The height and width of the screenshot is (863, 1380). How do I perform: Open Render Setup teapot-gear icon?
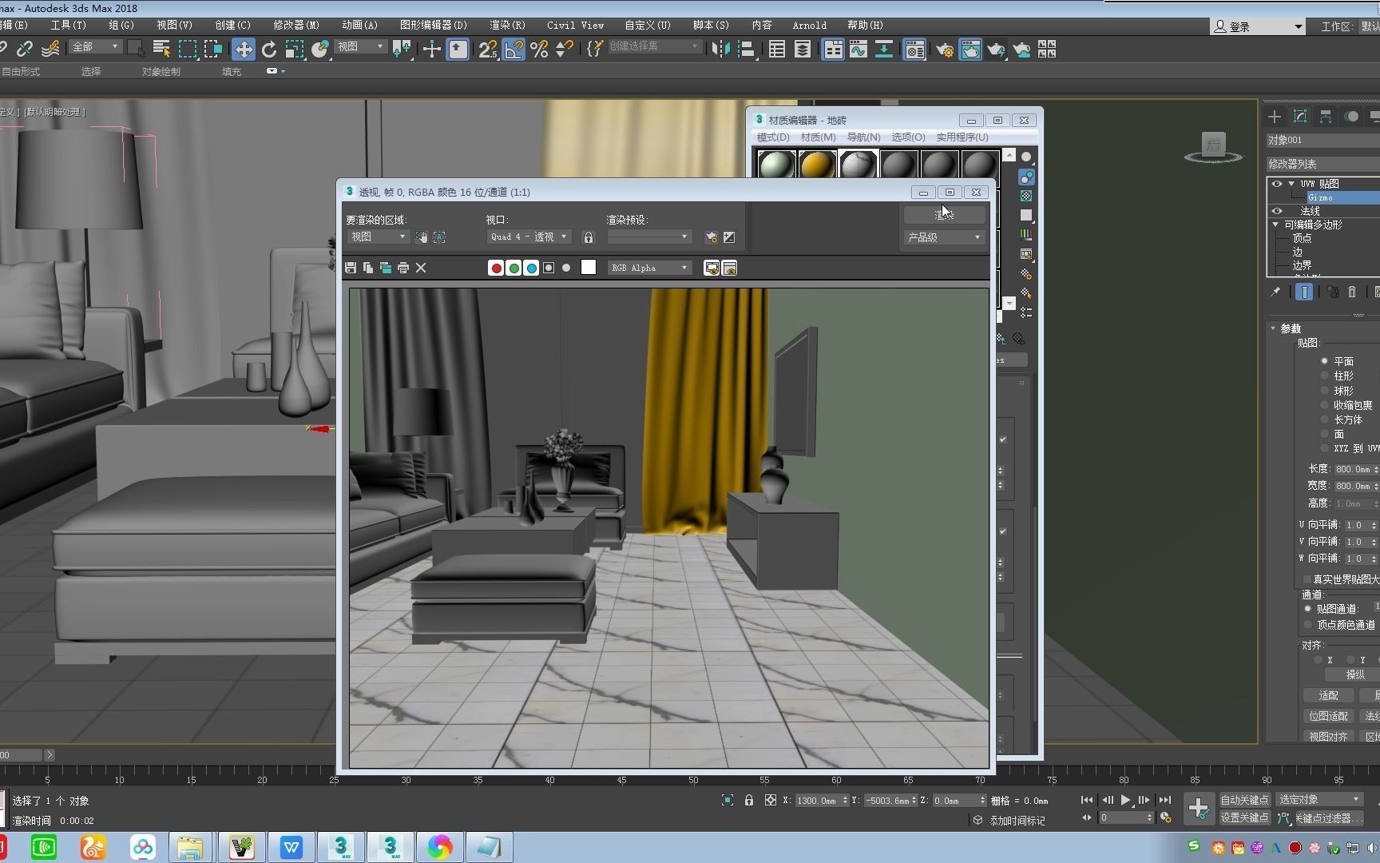(944, 50)
